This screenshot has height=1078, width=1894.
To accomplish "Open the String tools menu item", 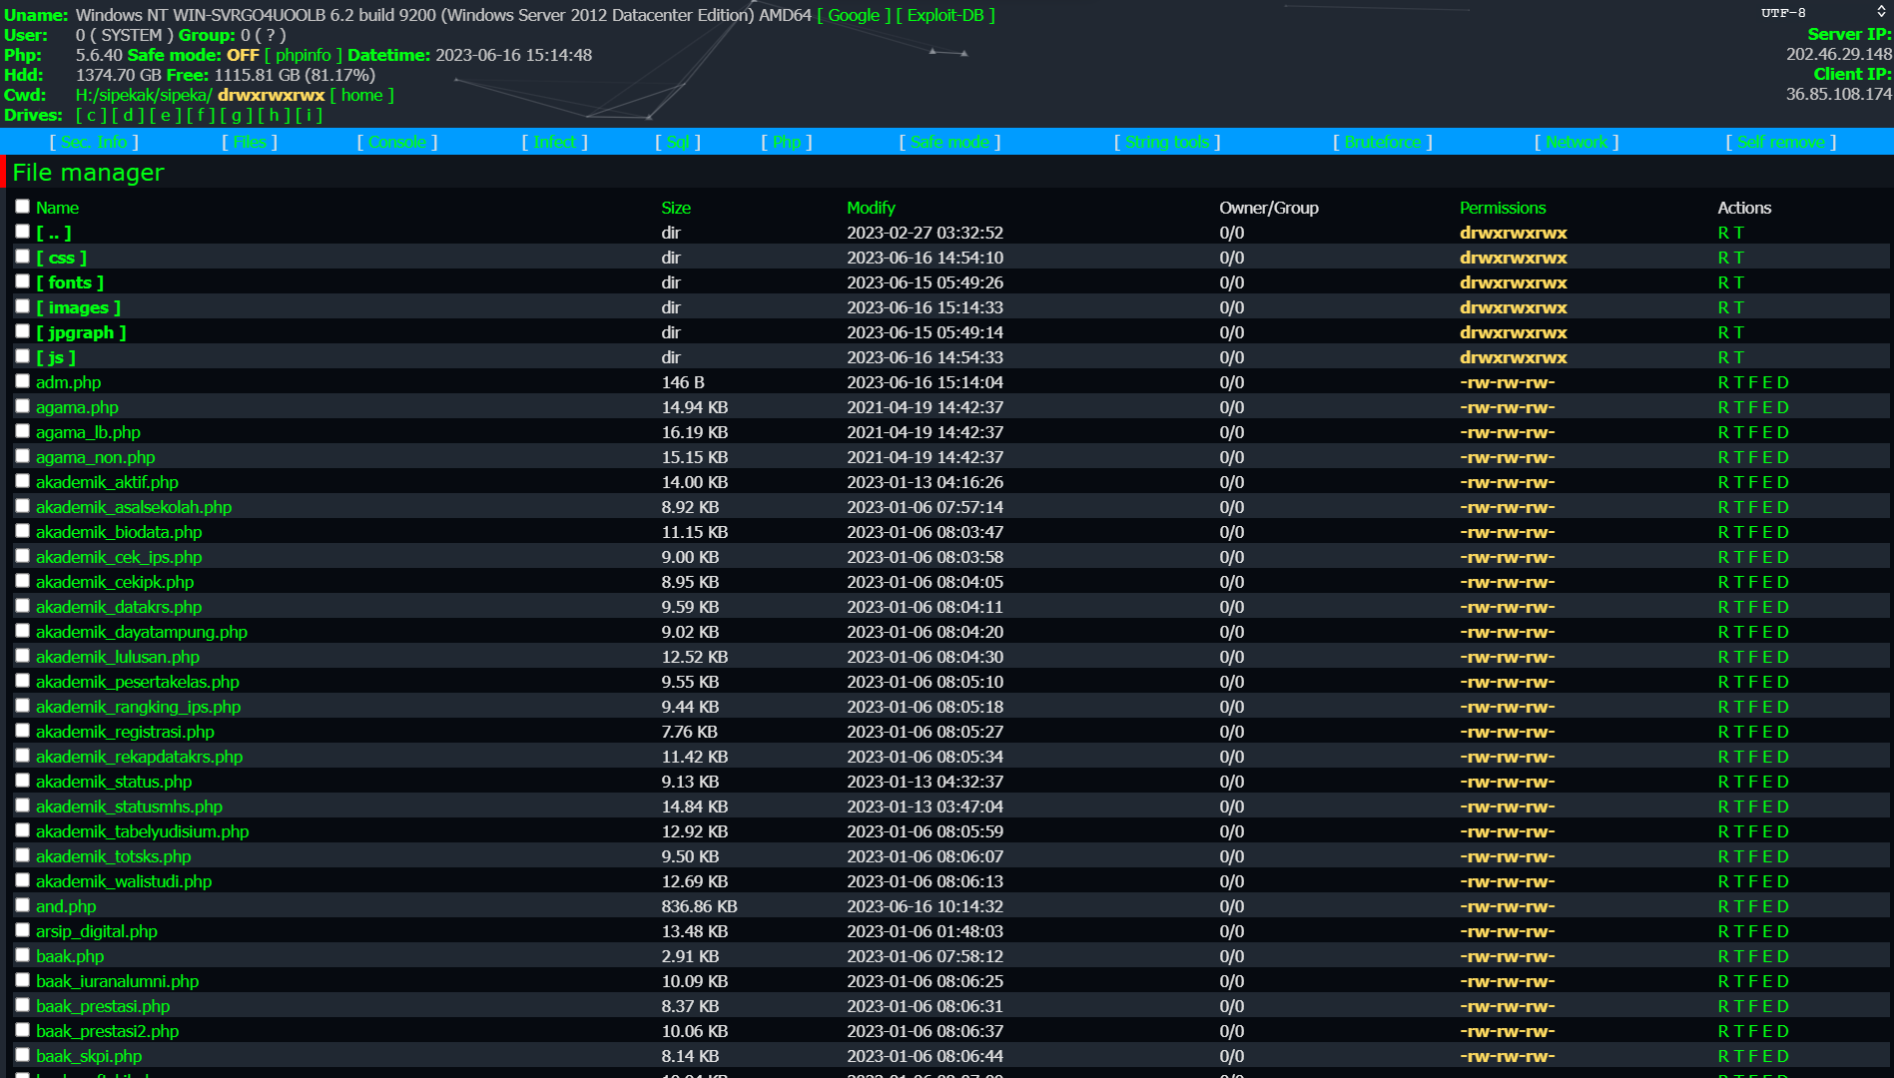I will [x=1167, y=142].
